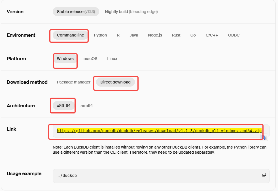Screen dimensions: 278x191
Task: Select Package manager download method
Action: 74,82
